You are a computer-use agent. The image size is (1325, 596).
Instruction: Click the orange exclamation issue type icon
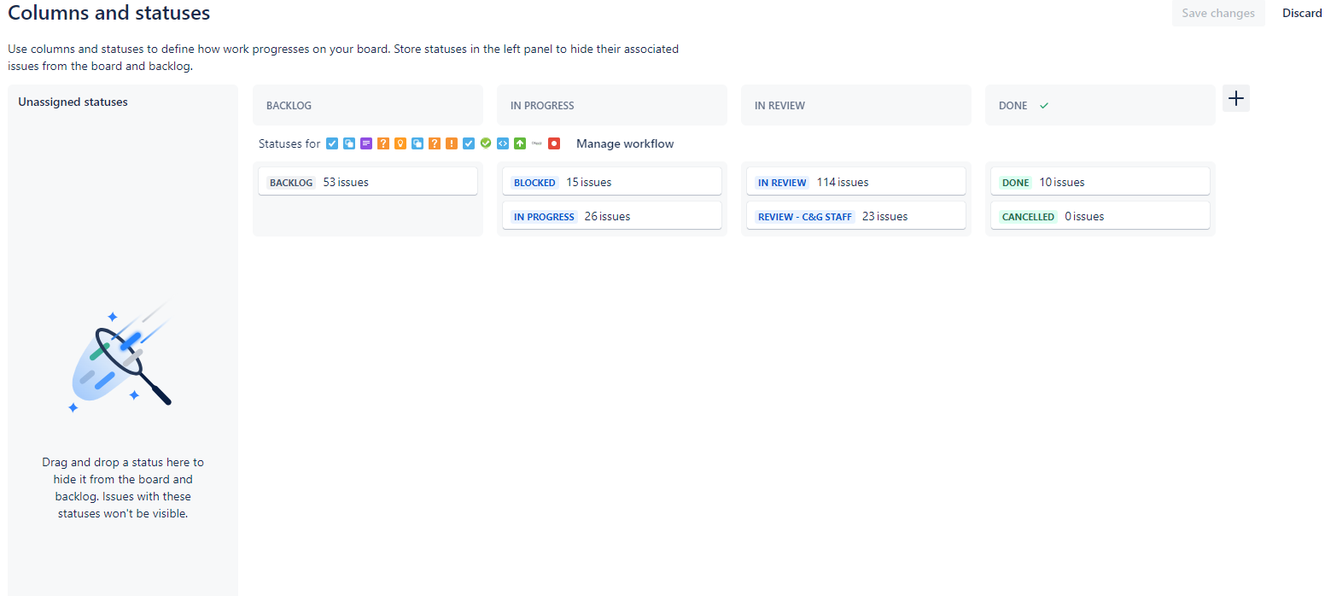point(452,143)
